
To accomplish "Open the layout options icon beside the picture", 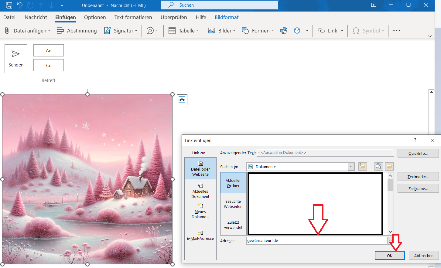I will 182,100.
